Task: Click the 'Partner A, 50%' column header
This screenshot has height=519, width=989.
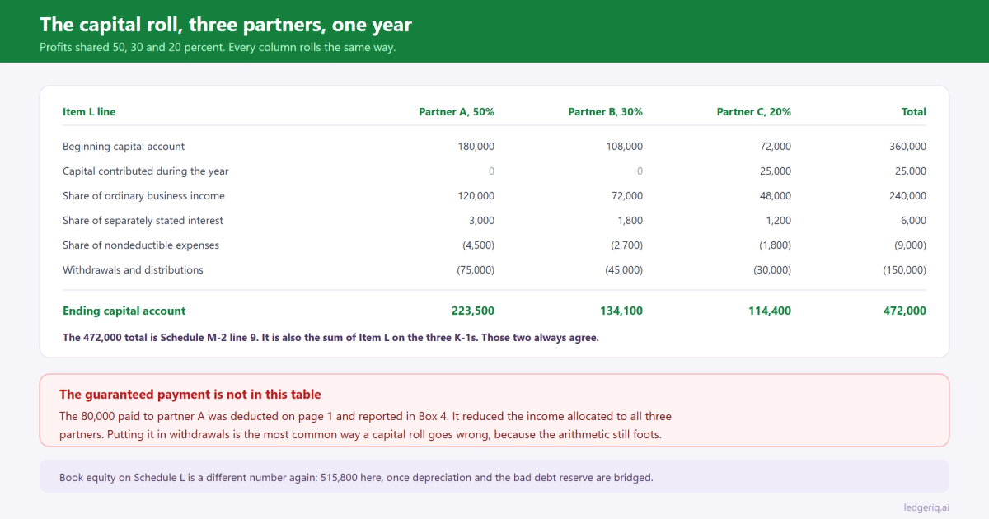Action: (x=457, y=112)
